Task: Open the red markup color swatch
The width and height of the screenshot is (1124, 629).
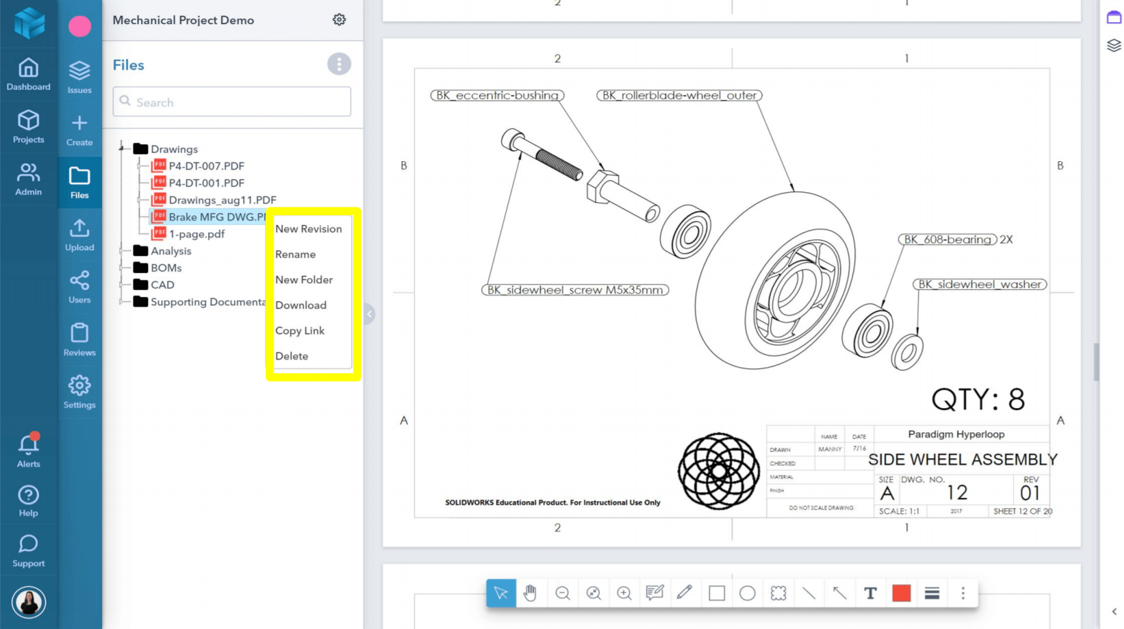Action: point(901,593)
